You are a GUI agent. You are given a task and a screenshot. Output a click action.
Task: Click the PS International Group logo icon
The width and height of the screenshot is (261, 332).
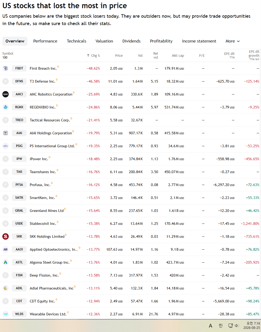click(6, 146)
